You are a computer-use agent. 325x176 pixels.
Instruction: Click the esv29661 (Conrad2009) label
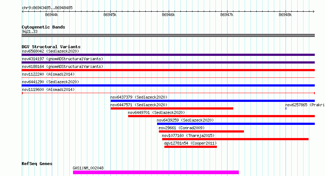click(181, 128)
